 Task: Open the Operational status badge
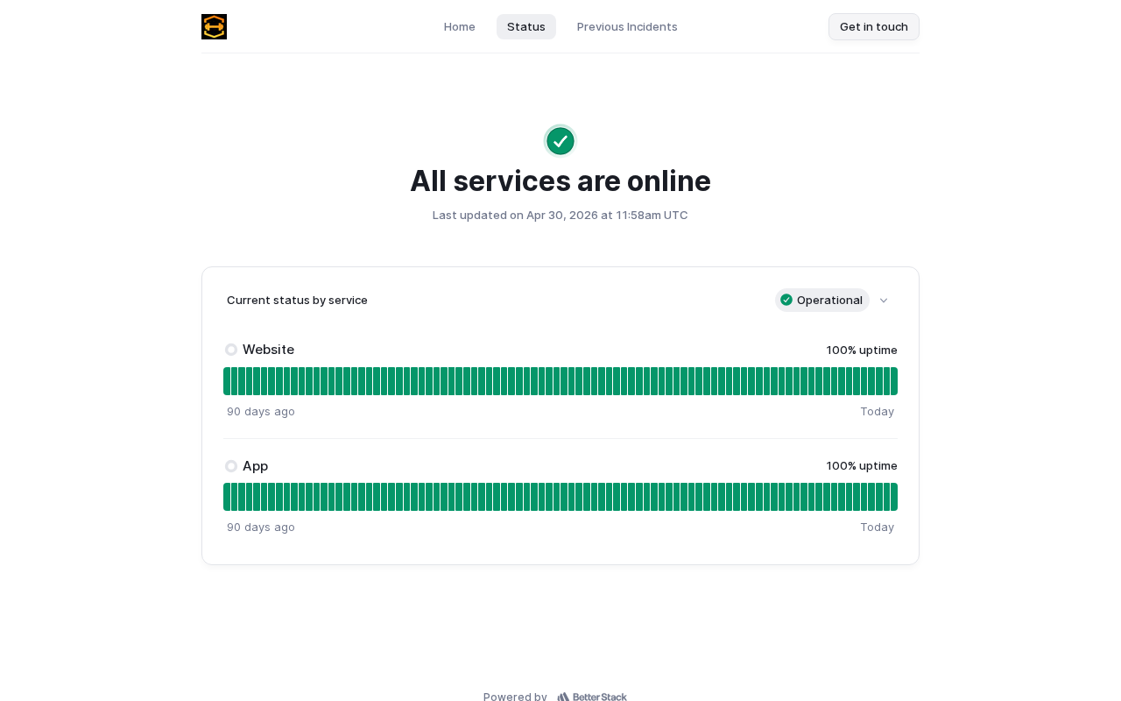(822, 300)
